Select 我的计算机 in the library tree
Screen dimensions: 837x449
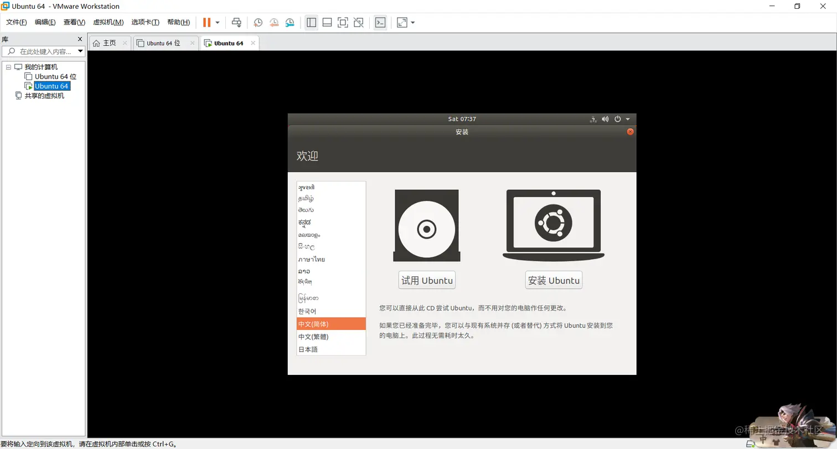41,67
